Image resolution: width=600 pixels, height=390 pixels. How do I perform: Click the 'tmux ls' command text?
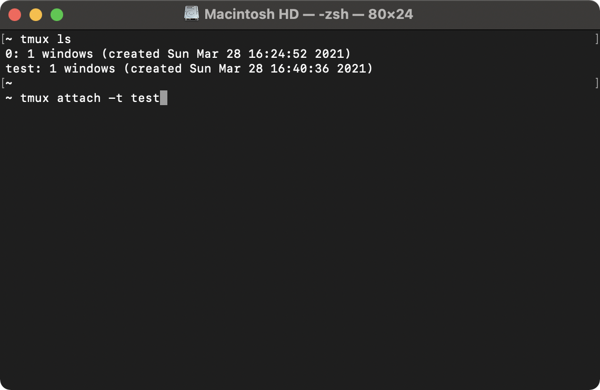click(x=46, y=39)
